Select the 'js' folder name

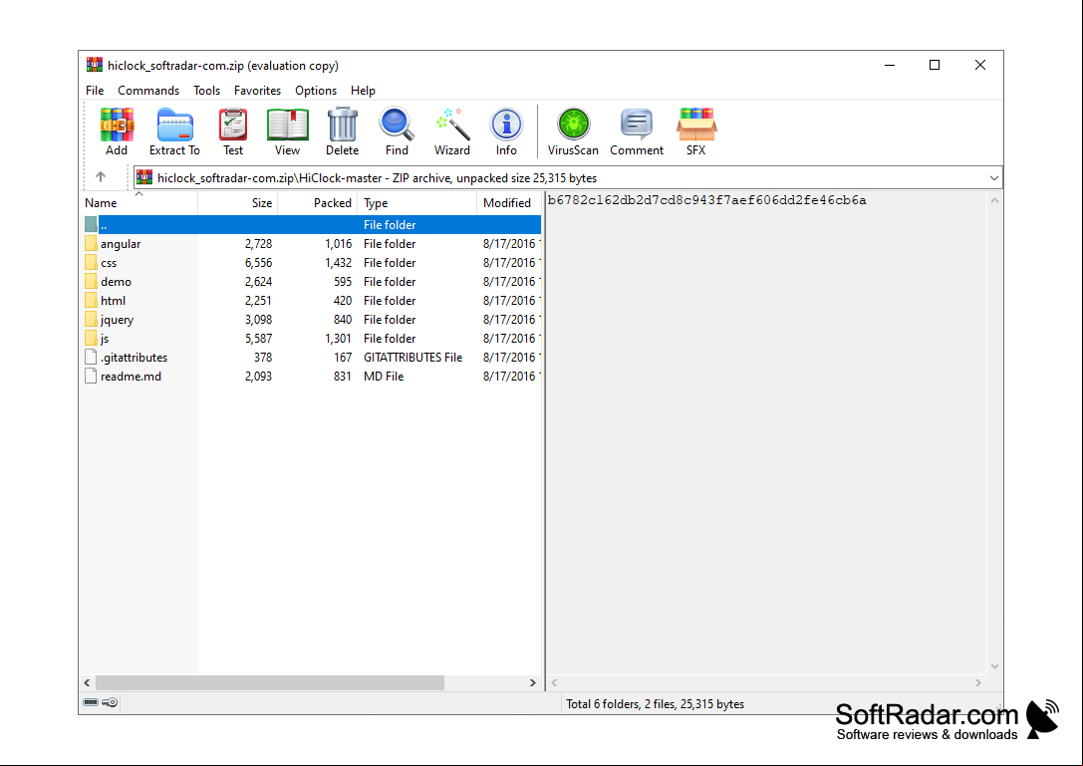(105, 339)
